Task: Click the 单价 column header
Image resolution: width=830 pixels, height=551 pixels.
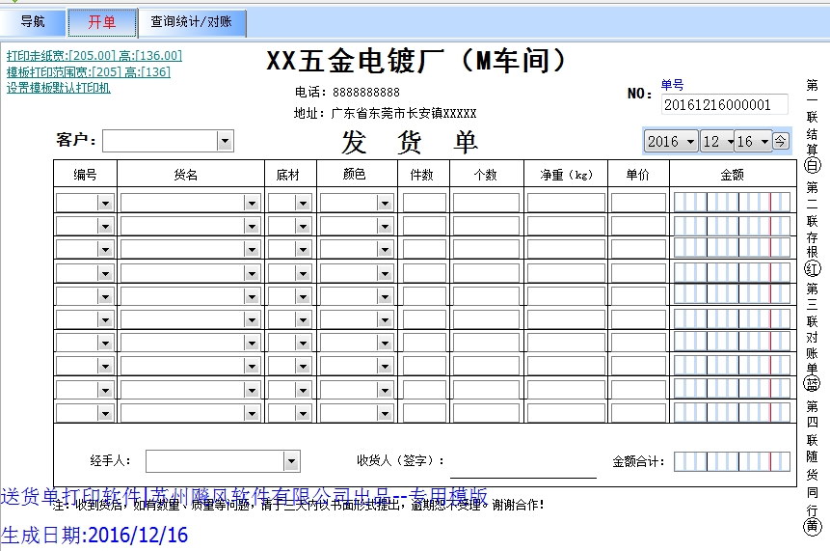Action: coord(637,175)
